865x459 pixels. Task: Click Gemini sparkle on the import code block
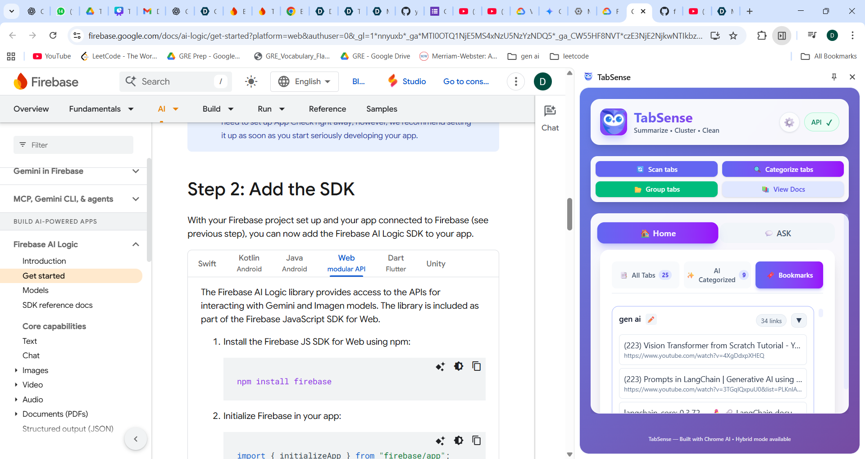click(440, 441)
